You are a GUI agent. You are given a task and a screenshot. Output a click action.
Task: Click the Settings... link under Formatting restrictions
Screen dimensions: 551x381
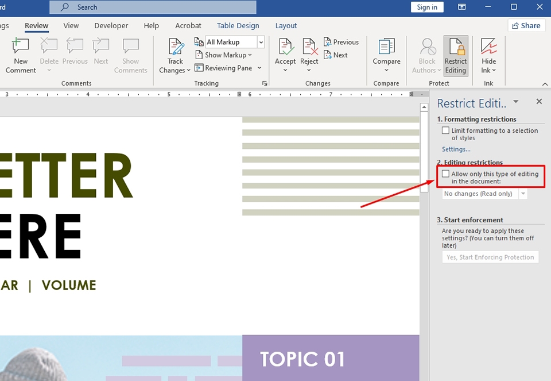(456, 149)
